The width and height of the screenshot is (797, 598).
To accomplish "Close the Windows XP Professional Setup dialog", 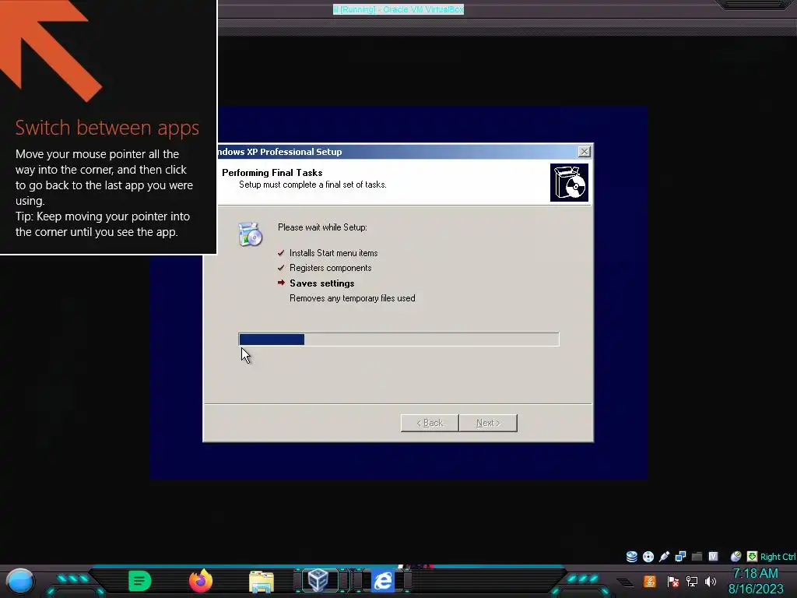I will point(584,152).
